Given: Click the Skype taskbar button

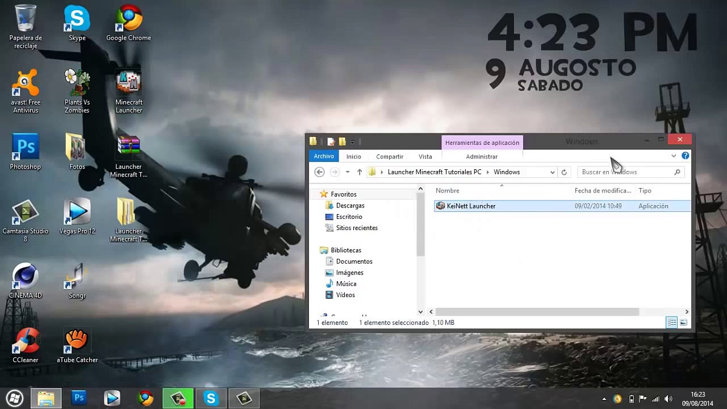Looking at the screenshot, I should point(211,398).
